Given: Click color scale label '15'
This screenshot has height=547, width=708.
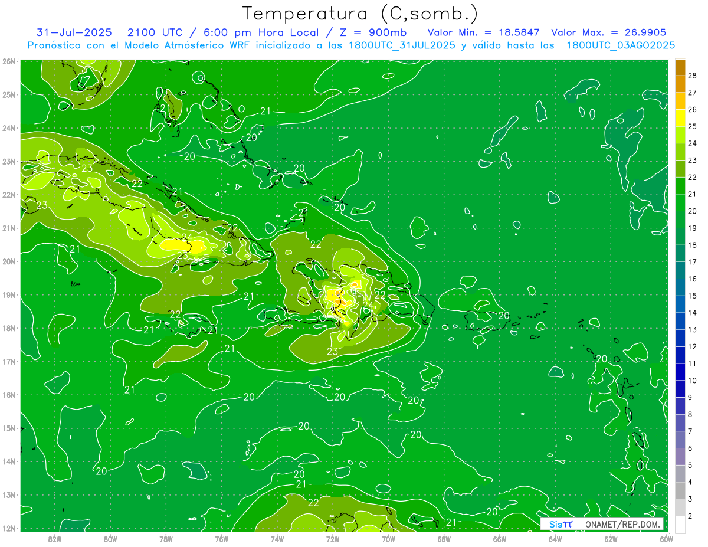Looking at the screenshot, I should pyautogui.click(x=692, y=296).
